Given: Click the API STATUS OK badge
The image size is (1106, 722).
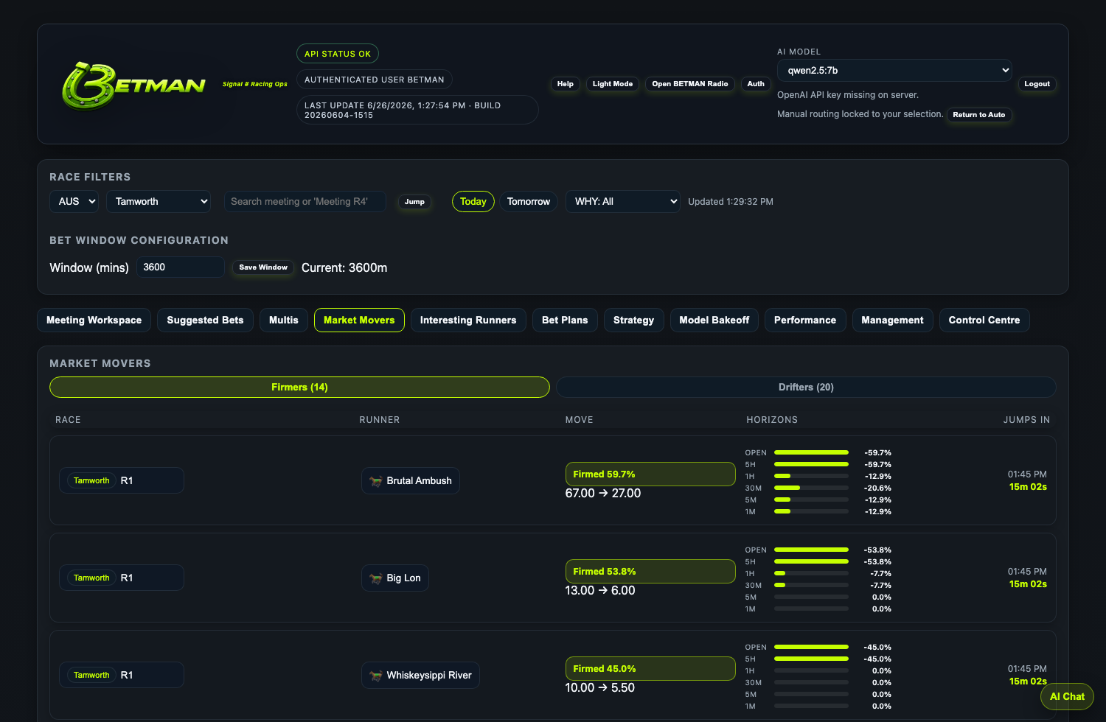Looking at the screenshot, I should pos(338,54).
